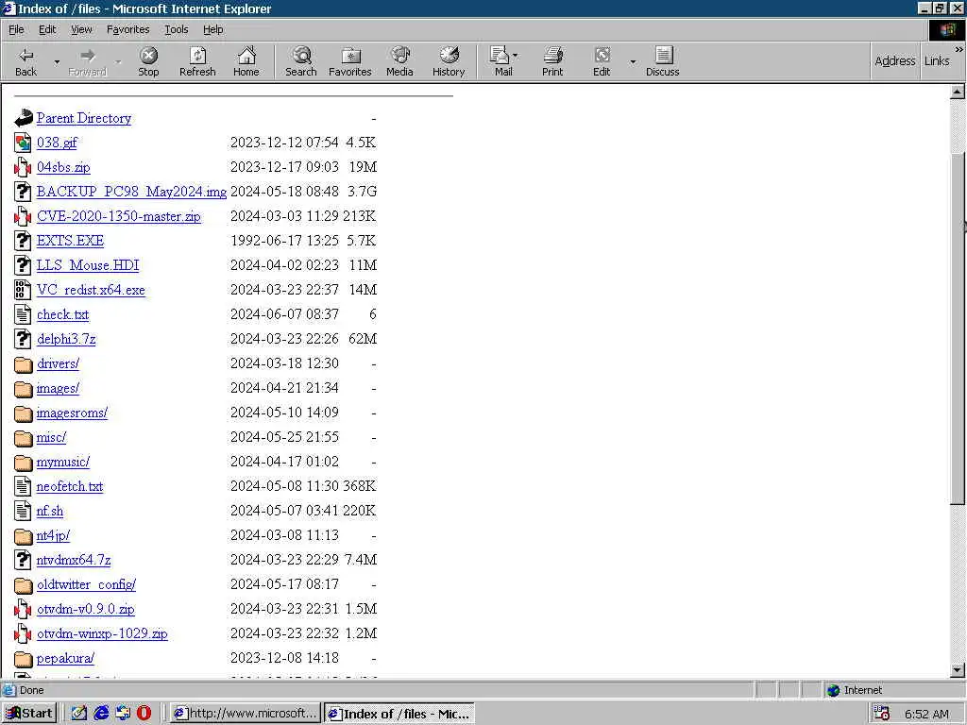
Task: Open the Parent Directory link
Action: [x=84, y=118]
